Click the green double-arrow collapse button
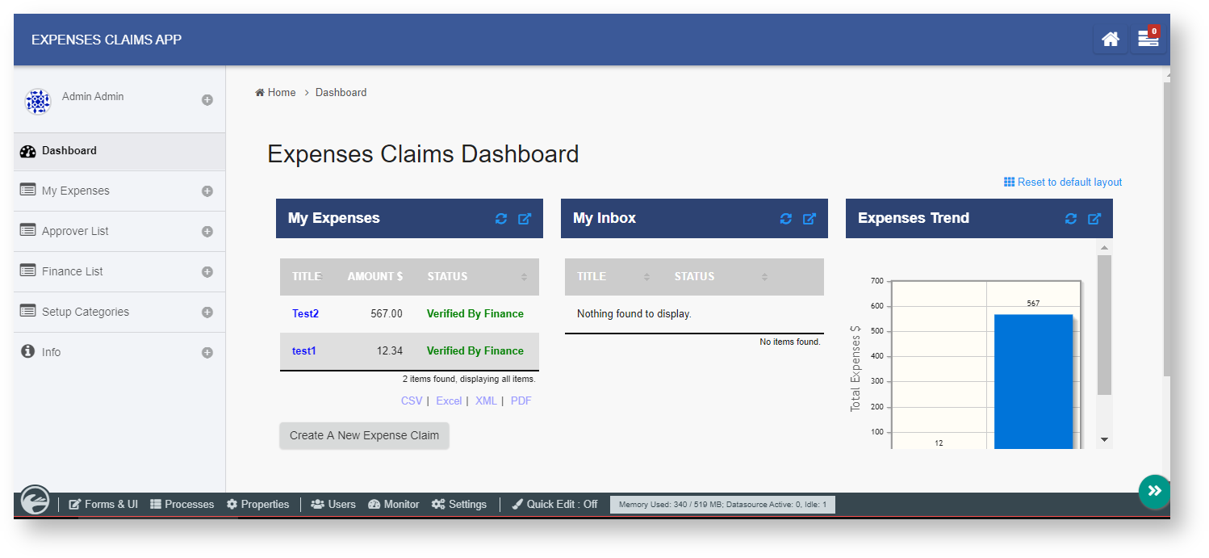This screenshot has width=1209, height=558. (1154, 490)
